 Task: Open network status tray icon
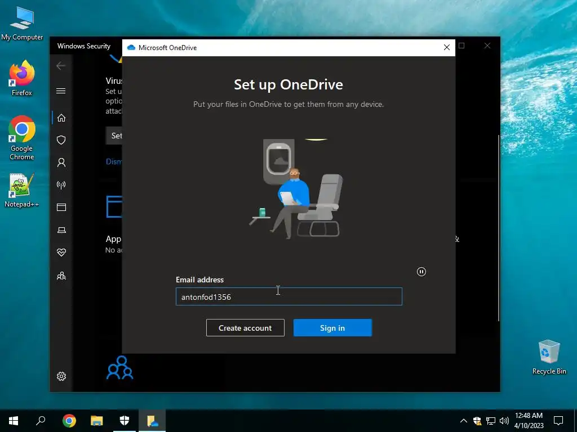491,421
